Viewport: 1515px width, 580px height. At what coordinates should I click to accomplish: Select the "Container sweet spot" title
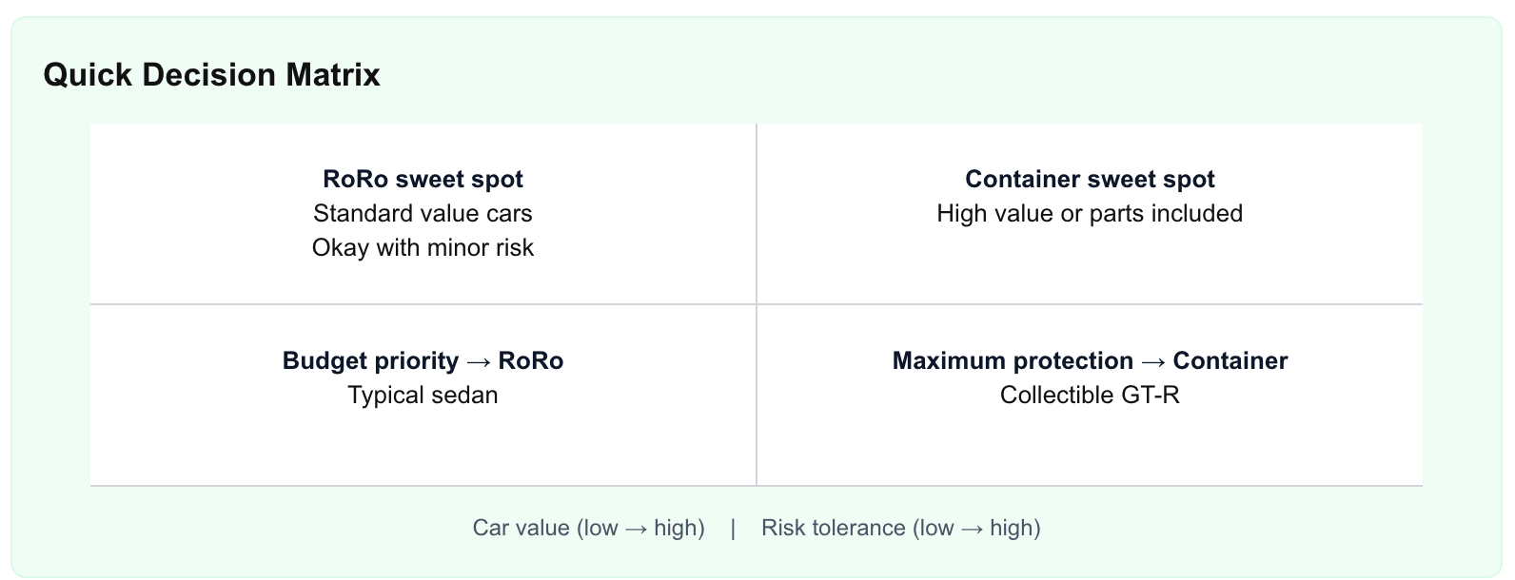coord(1090,179)
